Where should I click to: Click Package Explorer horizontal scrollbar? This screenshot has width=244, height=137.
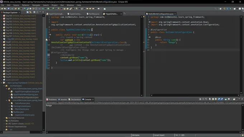pos(17,132)
